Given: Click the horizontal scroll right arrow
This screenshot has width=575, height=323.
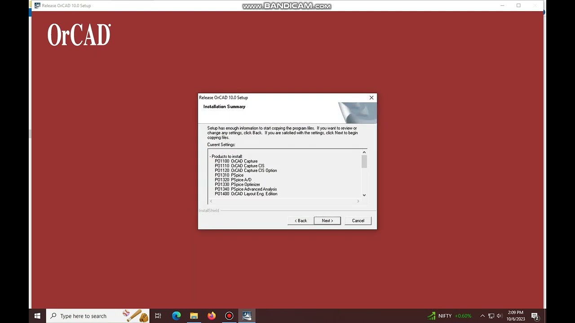Looking at the screenshot, I should [x=358, y=201].
